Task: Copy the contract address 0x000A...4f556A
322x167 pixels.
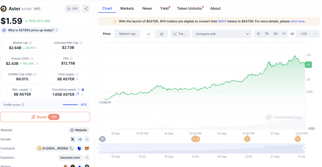Action: coord(71,148)
